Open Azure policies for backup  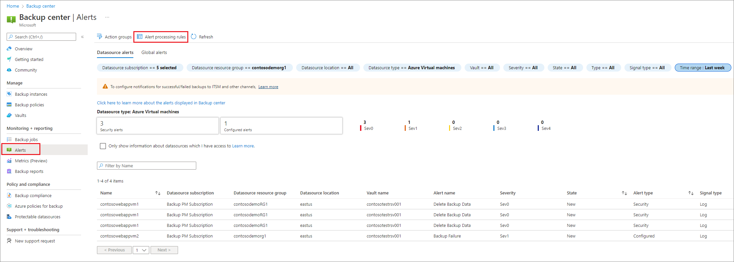(39, 206)
